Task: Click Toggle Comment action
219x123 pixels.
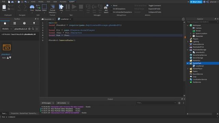Action: pos(155,5)
